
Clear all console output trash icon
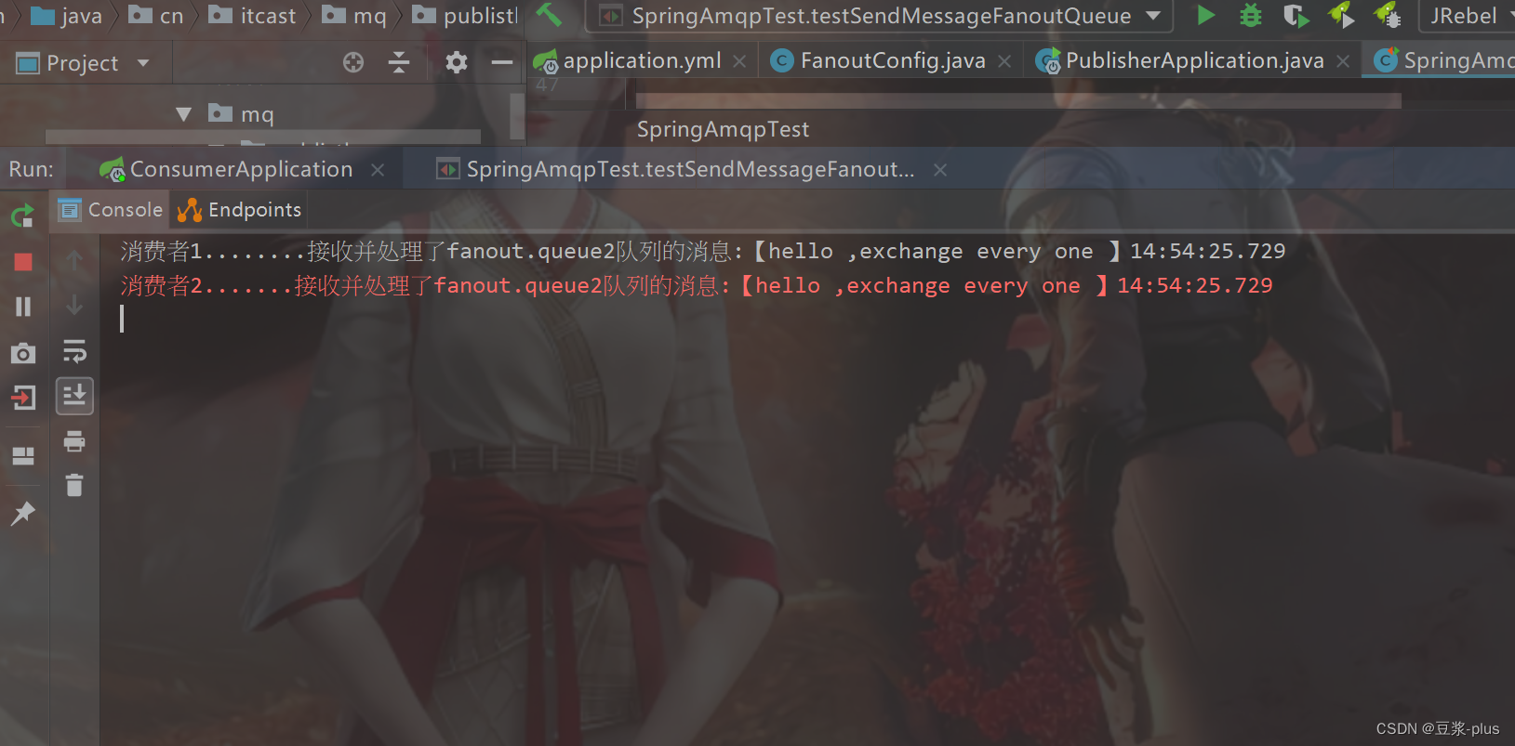74,485
